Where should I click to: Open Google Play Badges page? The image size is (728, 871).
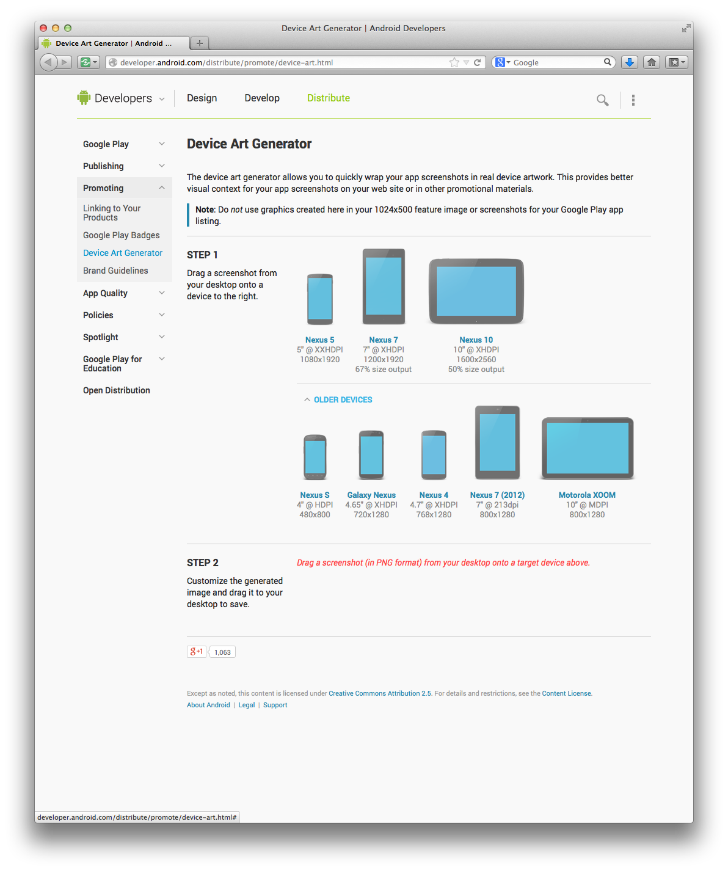click(x=121, y=235)
